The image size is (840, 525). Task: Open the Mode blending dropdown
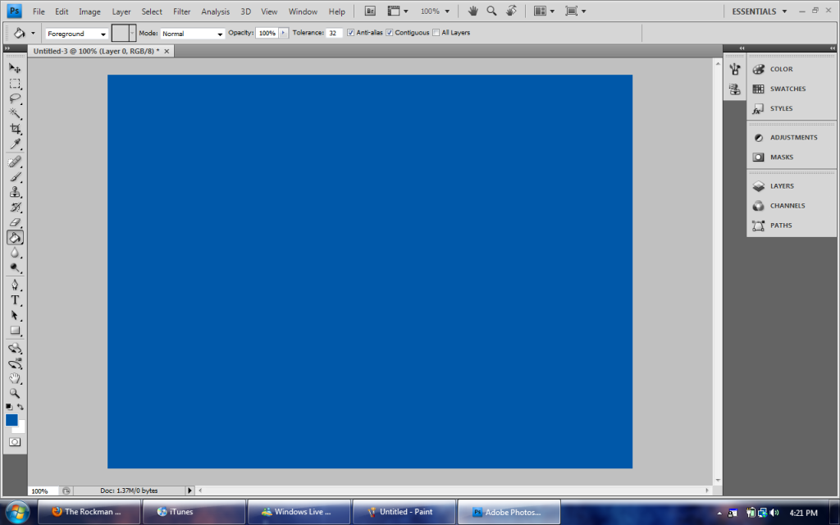(x=192, y=34)
